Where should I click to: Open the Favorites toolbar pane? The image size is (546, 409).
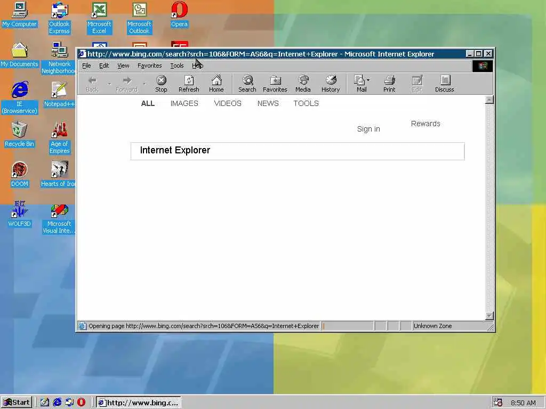pos(275,84)
